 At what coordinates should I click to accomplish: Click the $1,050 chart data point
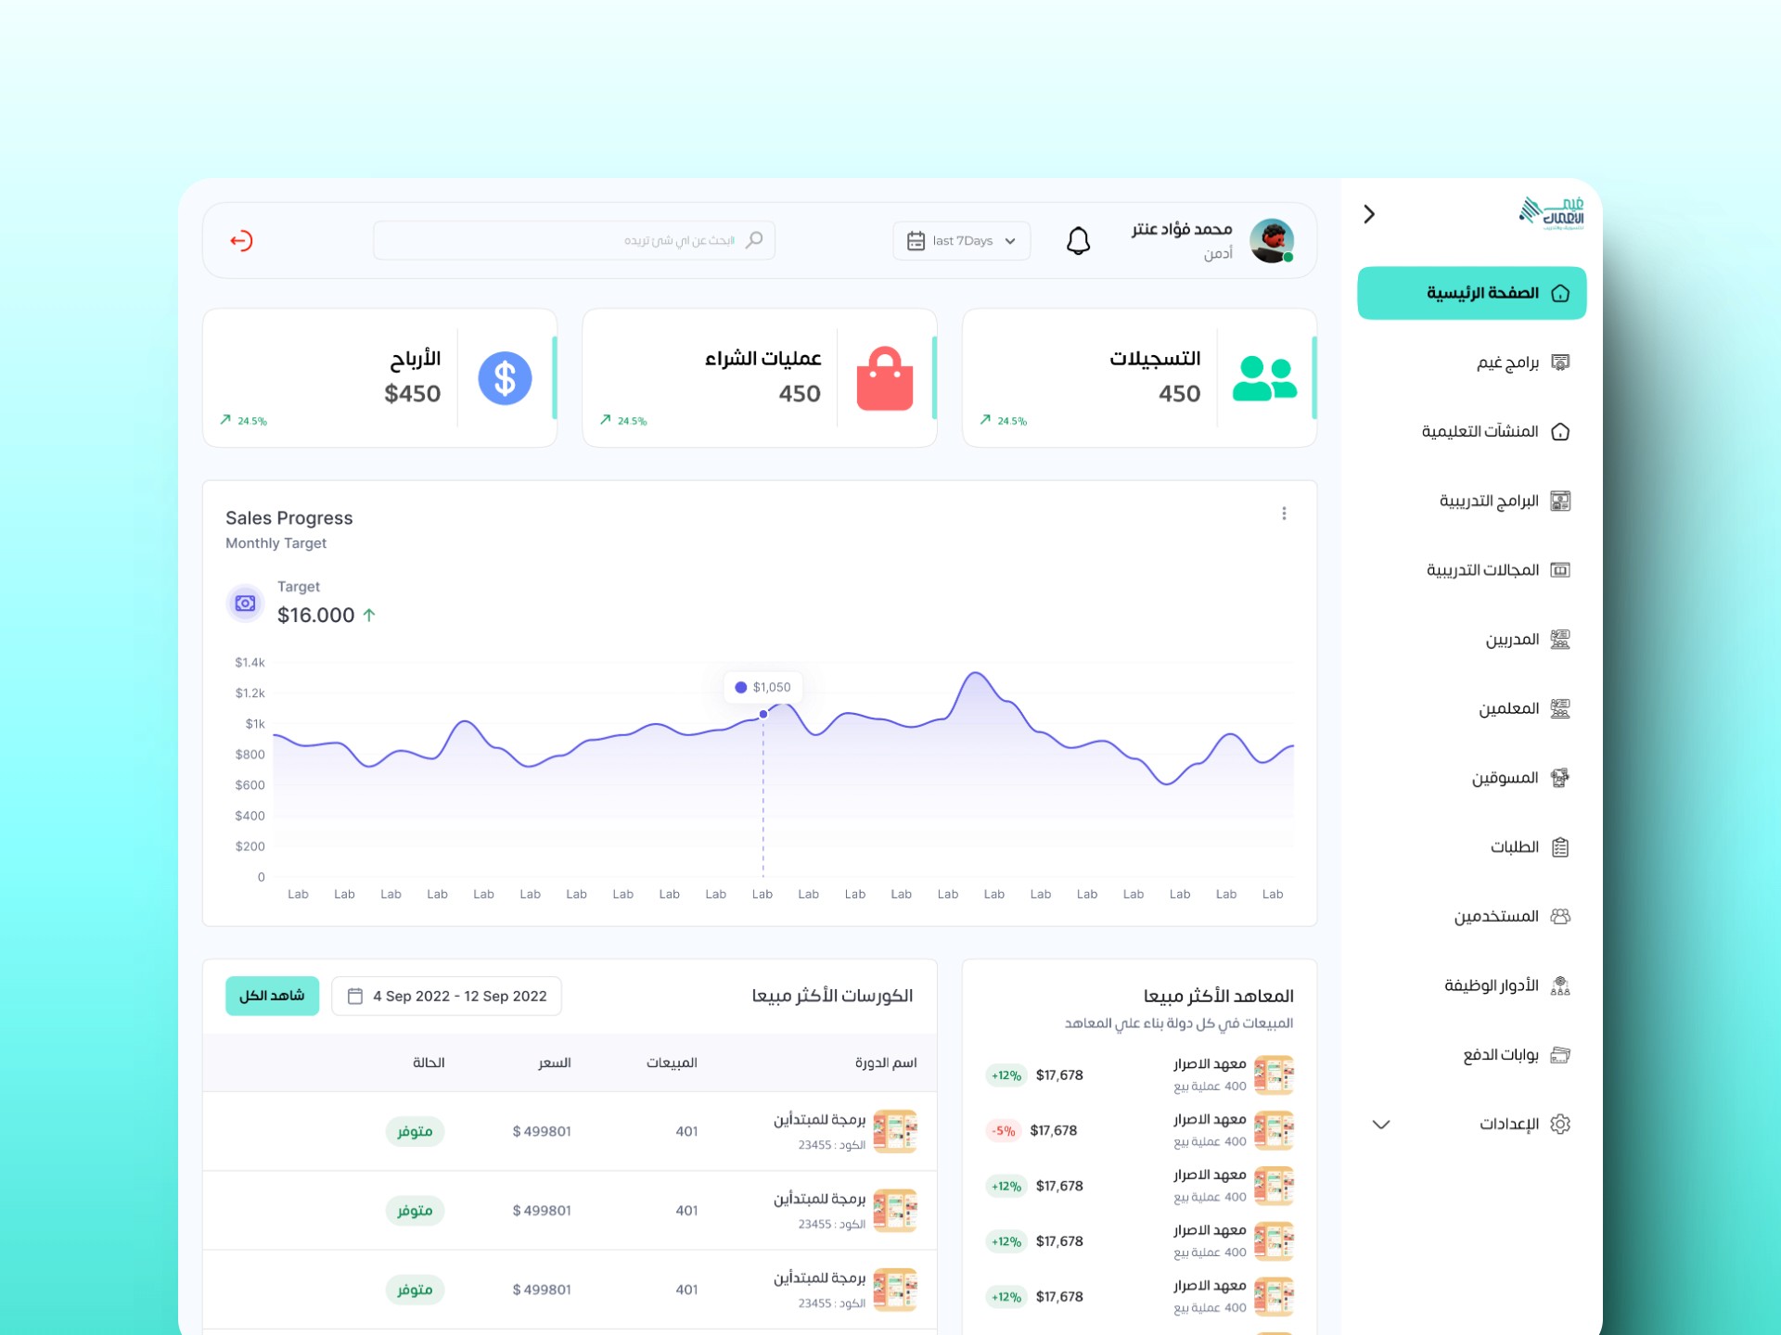coord(763,714)
